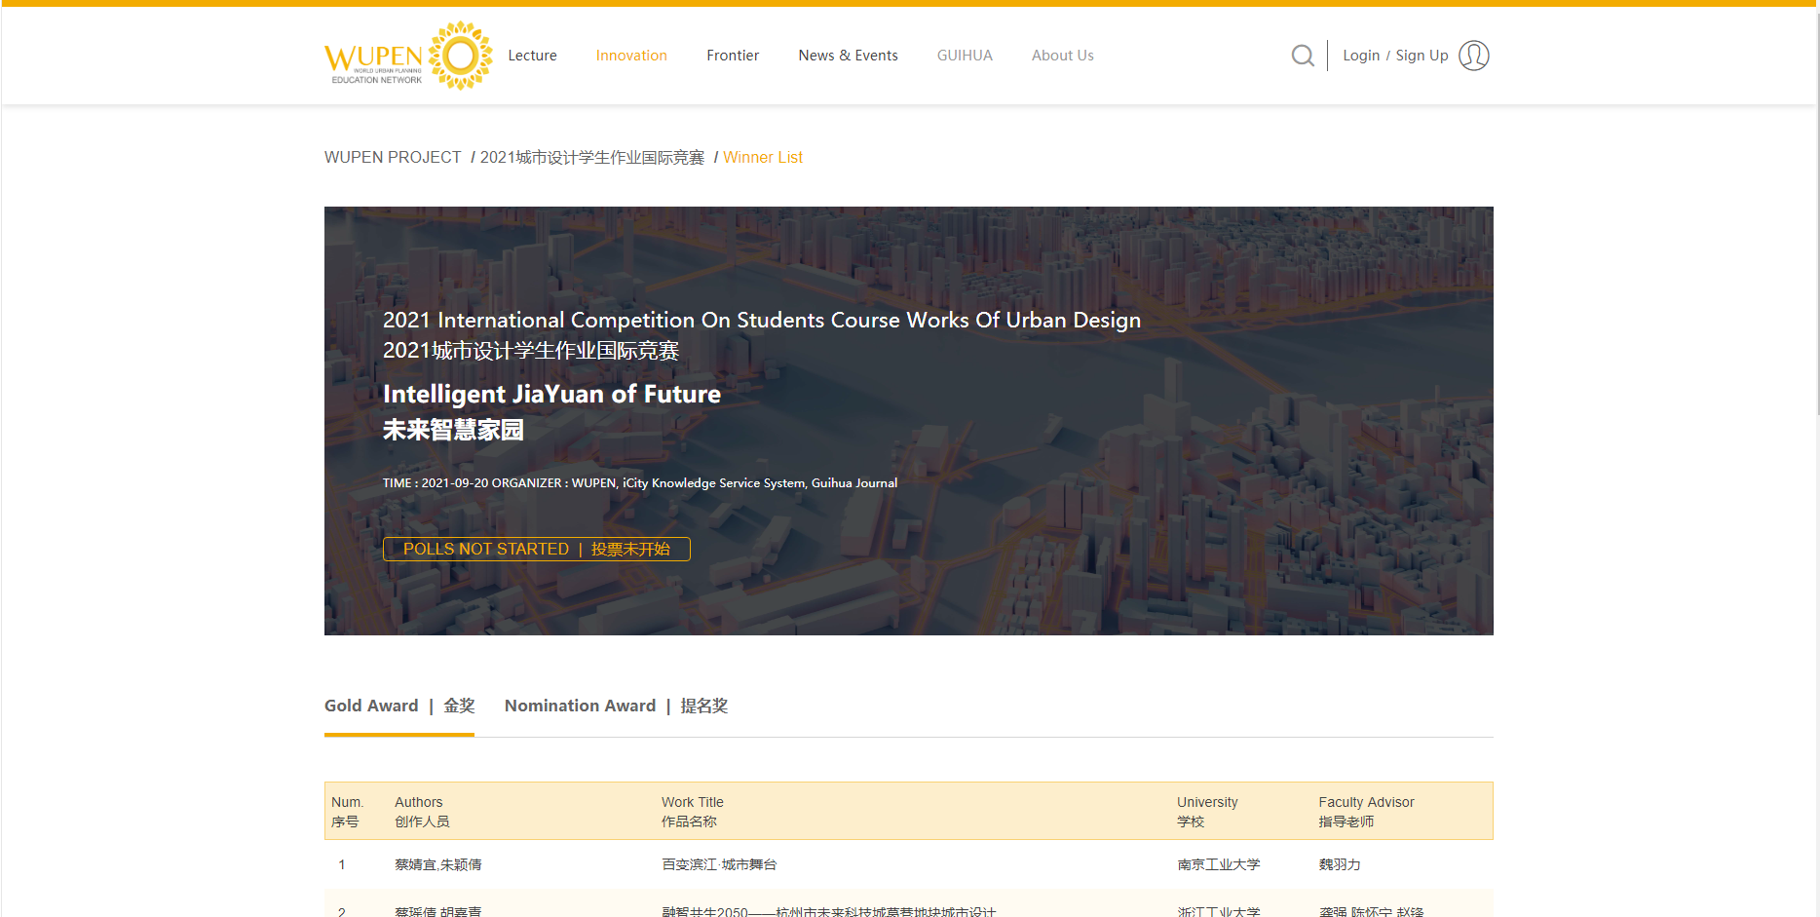Open 2021城市设计学生作业国际竞赛 breadcrumb
This screenshot has width=1820, height=917.
[x=591, y=157]
